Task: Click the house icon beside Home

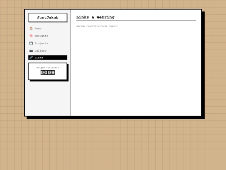Action: click(31, 29)
